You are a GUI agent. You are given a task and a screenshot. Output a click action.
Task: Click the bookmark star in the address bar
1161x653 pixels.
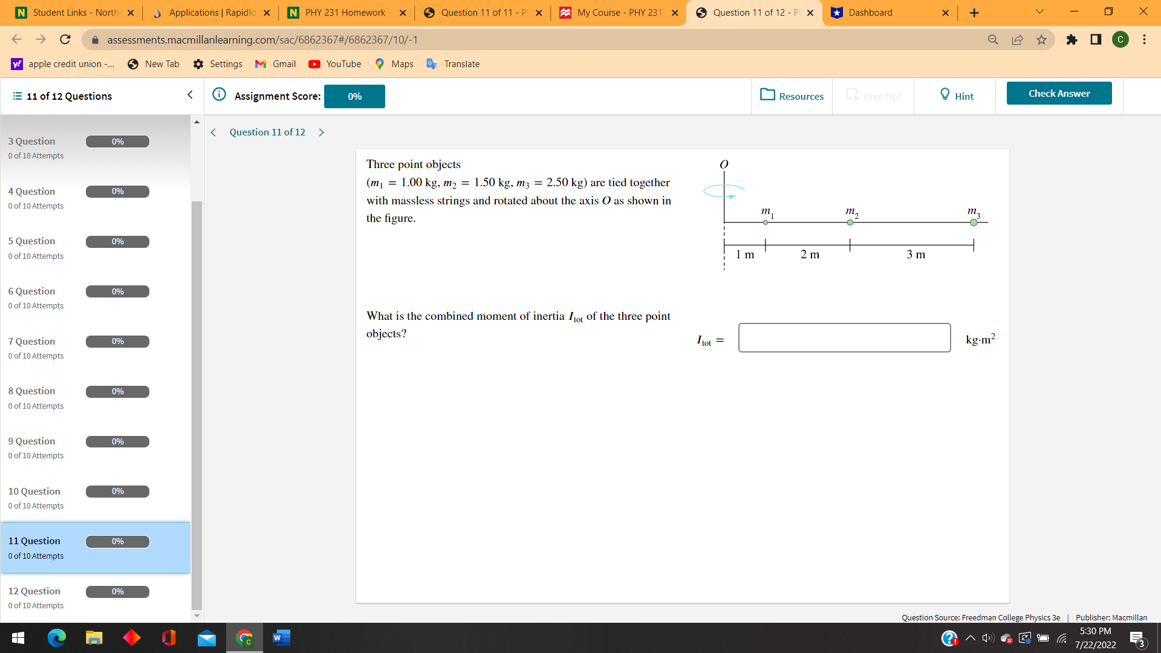point(1041,40)
